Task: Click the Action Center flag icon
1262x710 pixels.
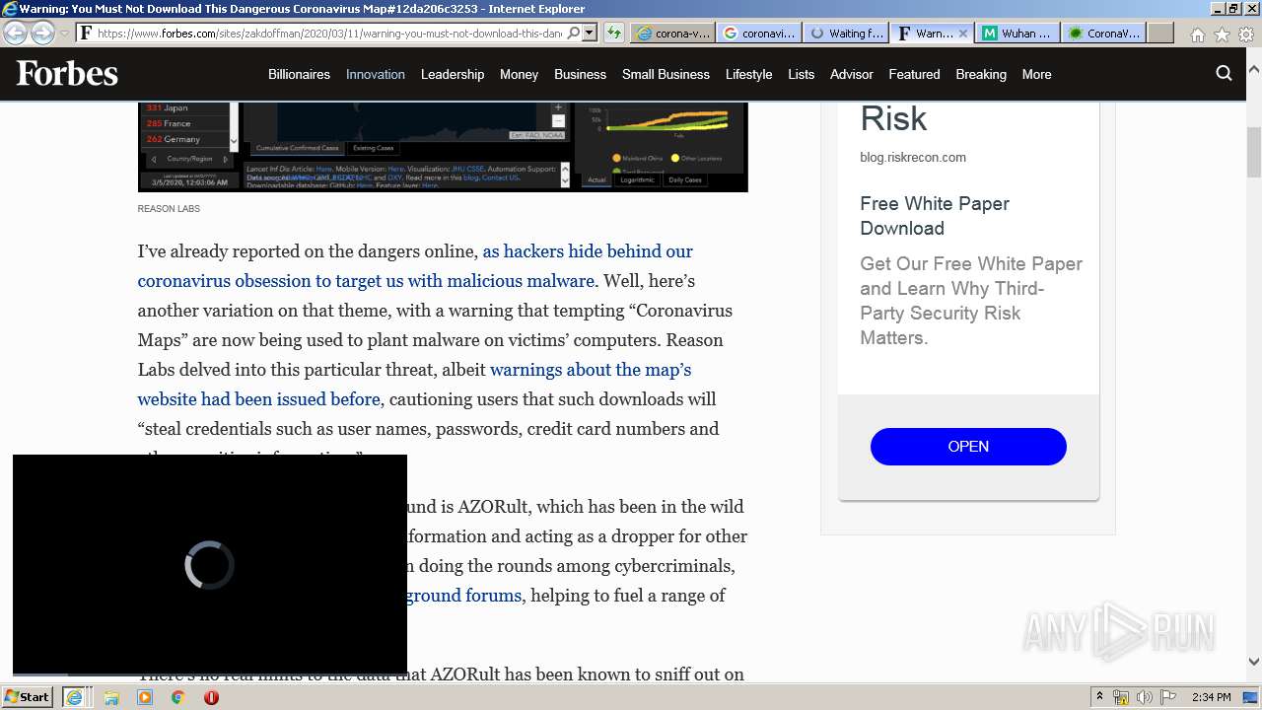Action: click(x=1168, y=697)
